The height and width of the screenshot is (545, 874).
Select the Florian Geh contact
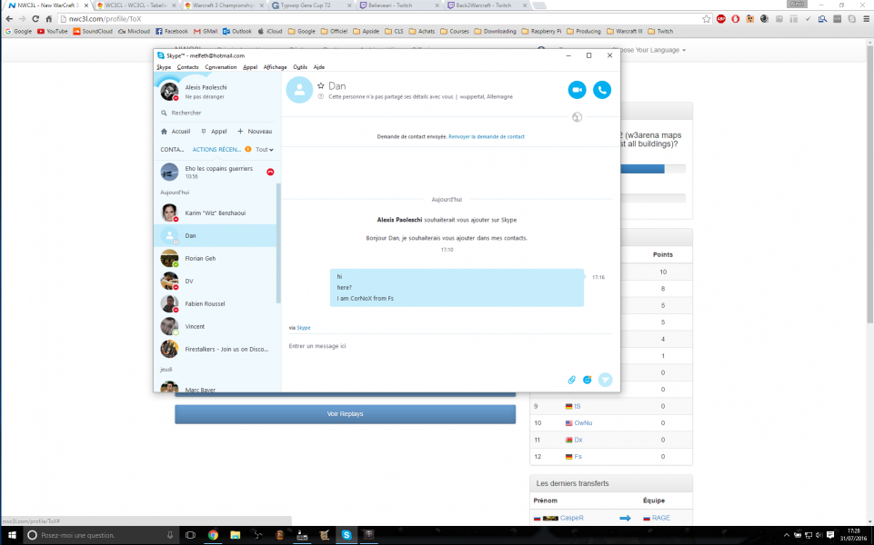click(216, 258)
